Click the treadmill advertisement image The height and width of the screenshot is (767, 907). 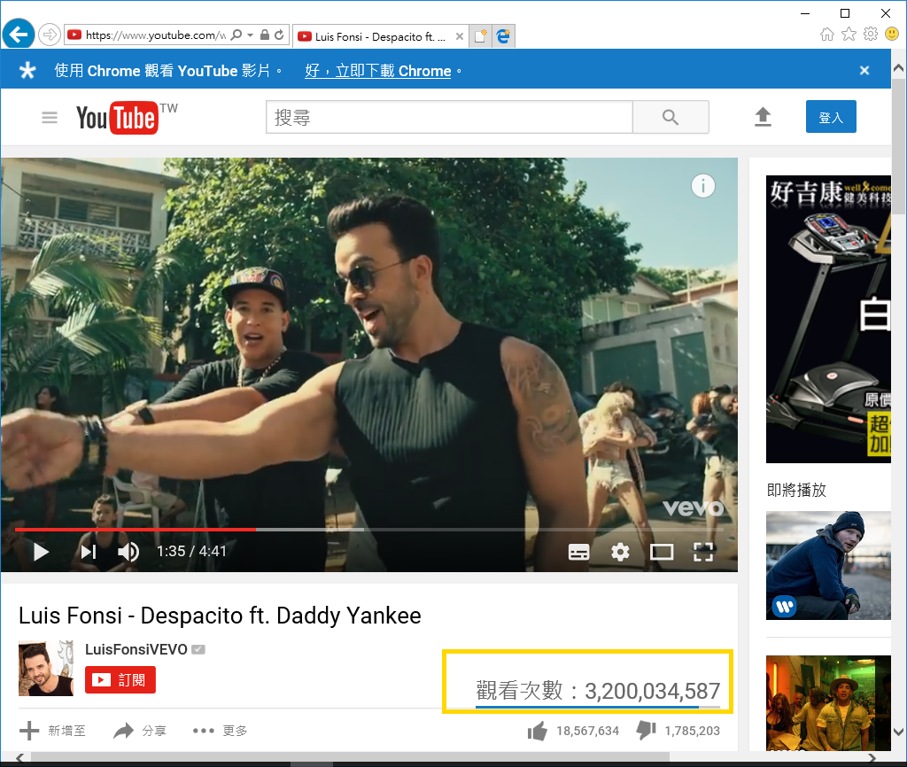(828, 320)
